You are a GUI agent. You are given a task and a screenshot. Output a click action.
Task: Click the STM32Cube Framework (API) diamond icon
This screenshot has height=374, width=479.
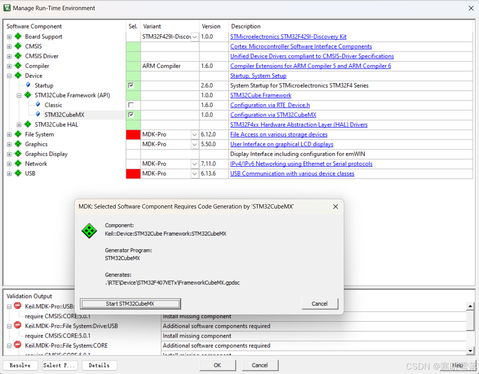(x=28, y=95)
